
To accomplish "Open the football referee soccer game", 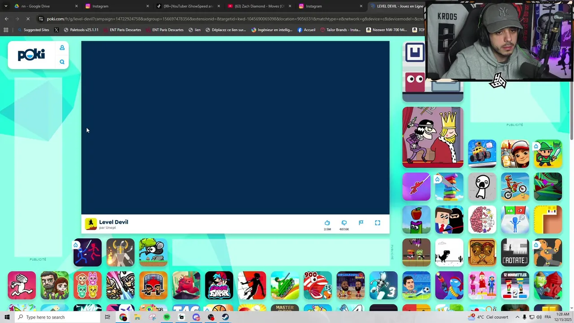I will click(x=416, y=285).
